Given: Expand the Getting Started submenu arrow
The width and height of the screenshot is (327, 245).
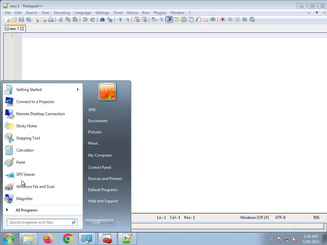Looking at the screenshot, I should pyautogui.click(x=78, y=90).
